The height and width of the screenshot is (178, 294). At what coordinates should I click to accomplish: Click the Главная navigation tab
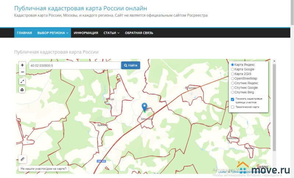pyautogui.click(x=24, y=33)
